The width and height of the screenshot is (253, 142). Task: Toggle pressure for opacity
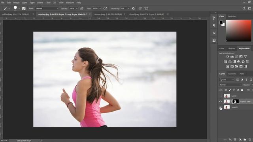pyautogui.click(x=82, y=9)
